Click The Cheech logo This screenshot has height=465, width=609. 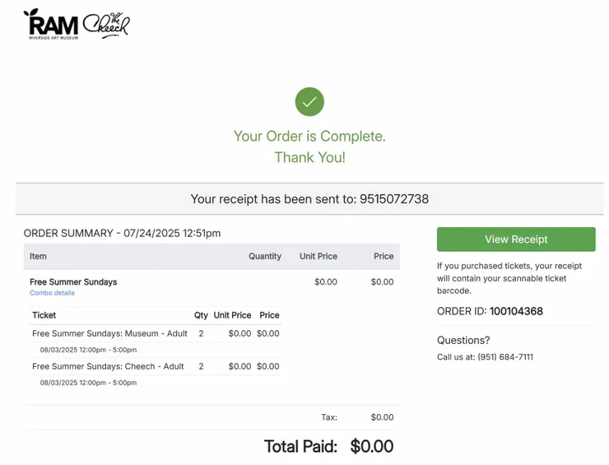pyautogui.click(x=106, y=25)
